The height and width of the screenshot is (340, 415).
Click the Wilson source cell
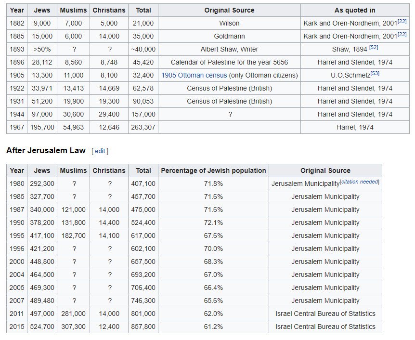click(229, 23)
